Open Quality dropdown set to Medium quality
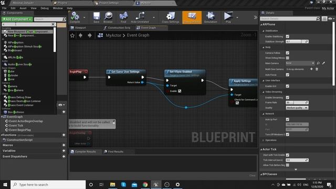This screenshot has width=336, height=189. [x=297, y=108]
